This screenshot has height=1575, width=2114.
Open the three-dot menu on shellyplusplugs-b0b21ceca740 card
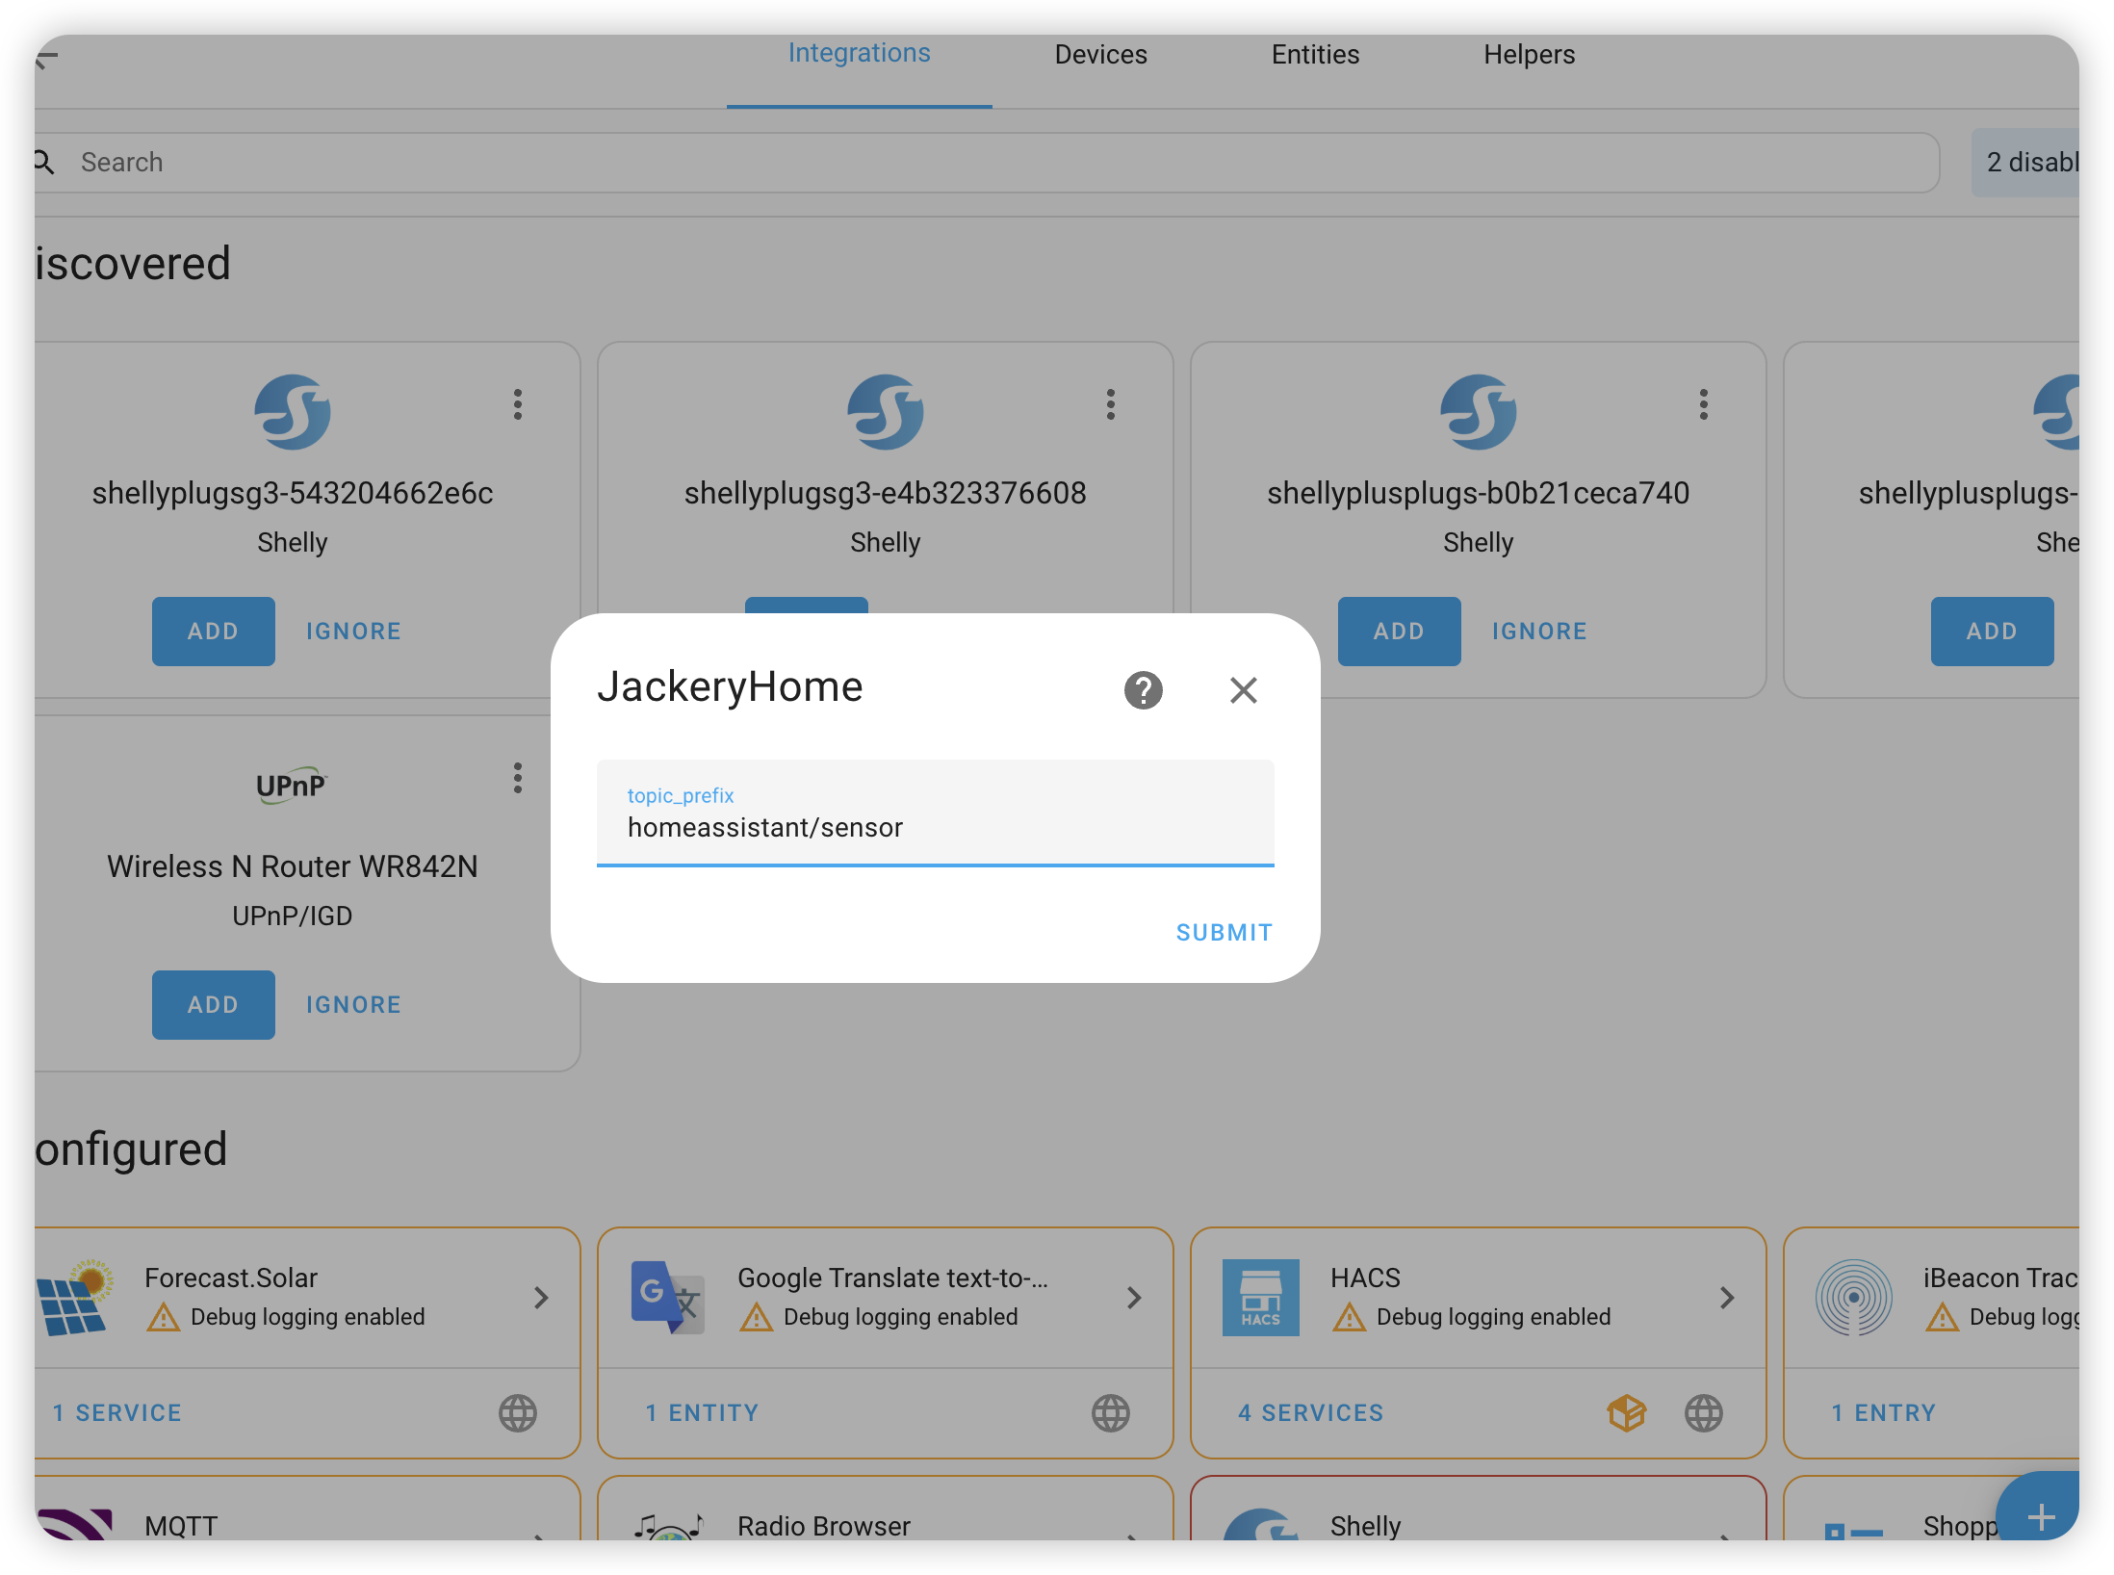click(x=1704, y=404)
